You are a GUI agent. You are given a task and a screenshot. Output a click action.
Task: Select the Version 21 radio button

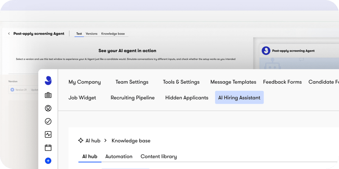pyautogui.click(x=12, y=90)
